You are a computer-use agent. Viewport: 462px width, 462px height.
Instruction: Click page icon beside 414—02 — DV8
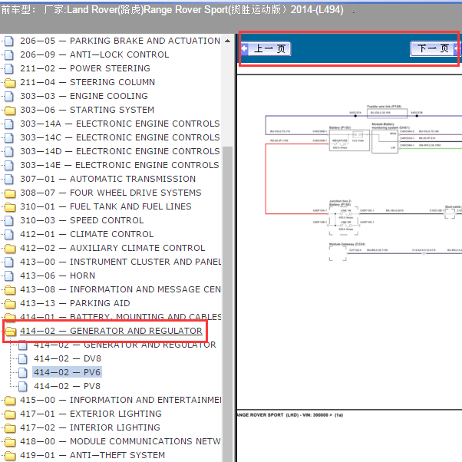point(23,358)
